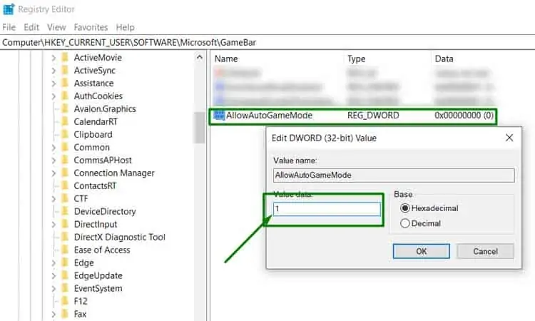Select the Hexadecimal base option
Image resolution: width=535 pixels, height=321 pixels.
click(x=406, y=208)
